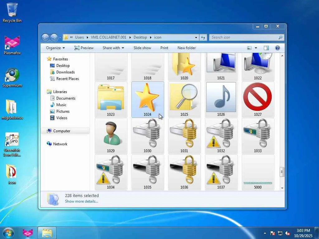Click Desktop in the address breadcrumb
Screen dimensions: 319x239
(x=140, y=37)
